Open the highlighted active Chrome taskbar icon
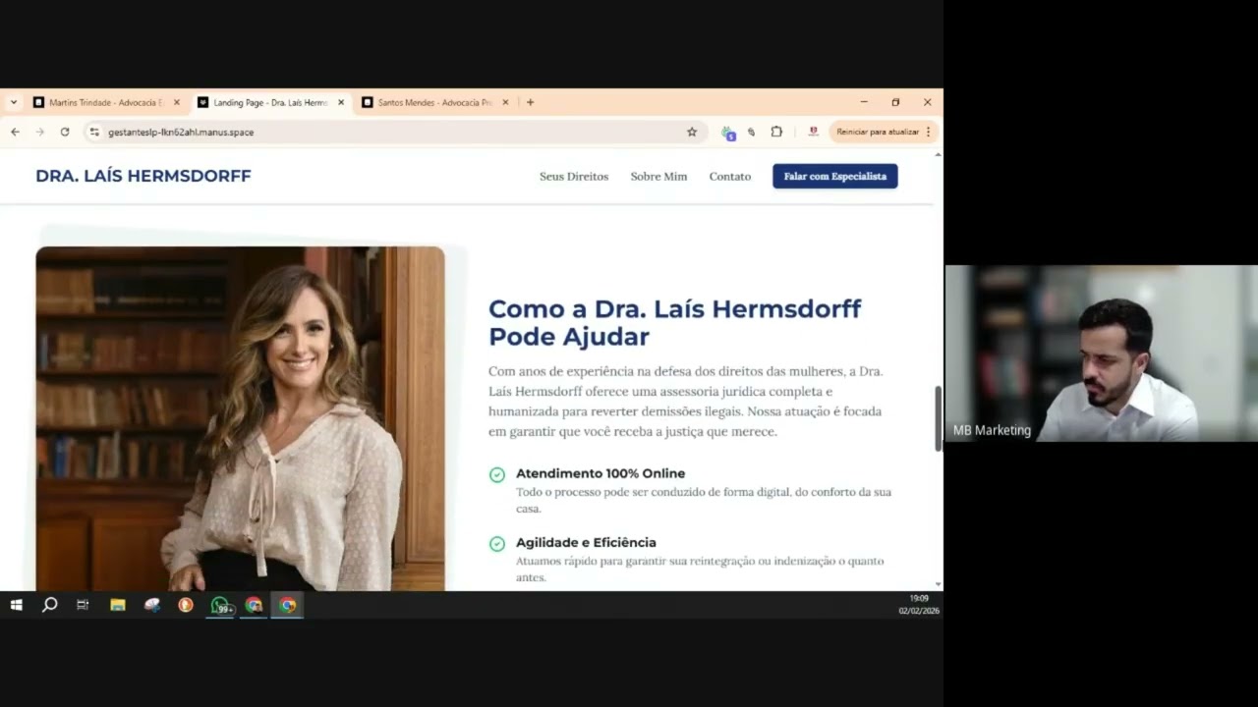 (288, 605)
